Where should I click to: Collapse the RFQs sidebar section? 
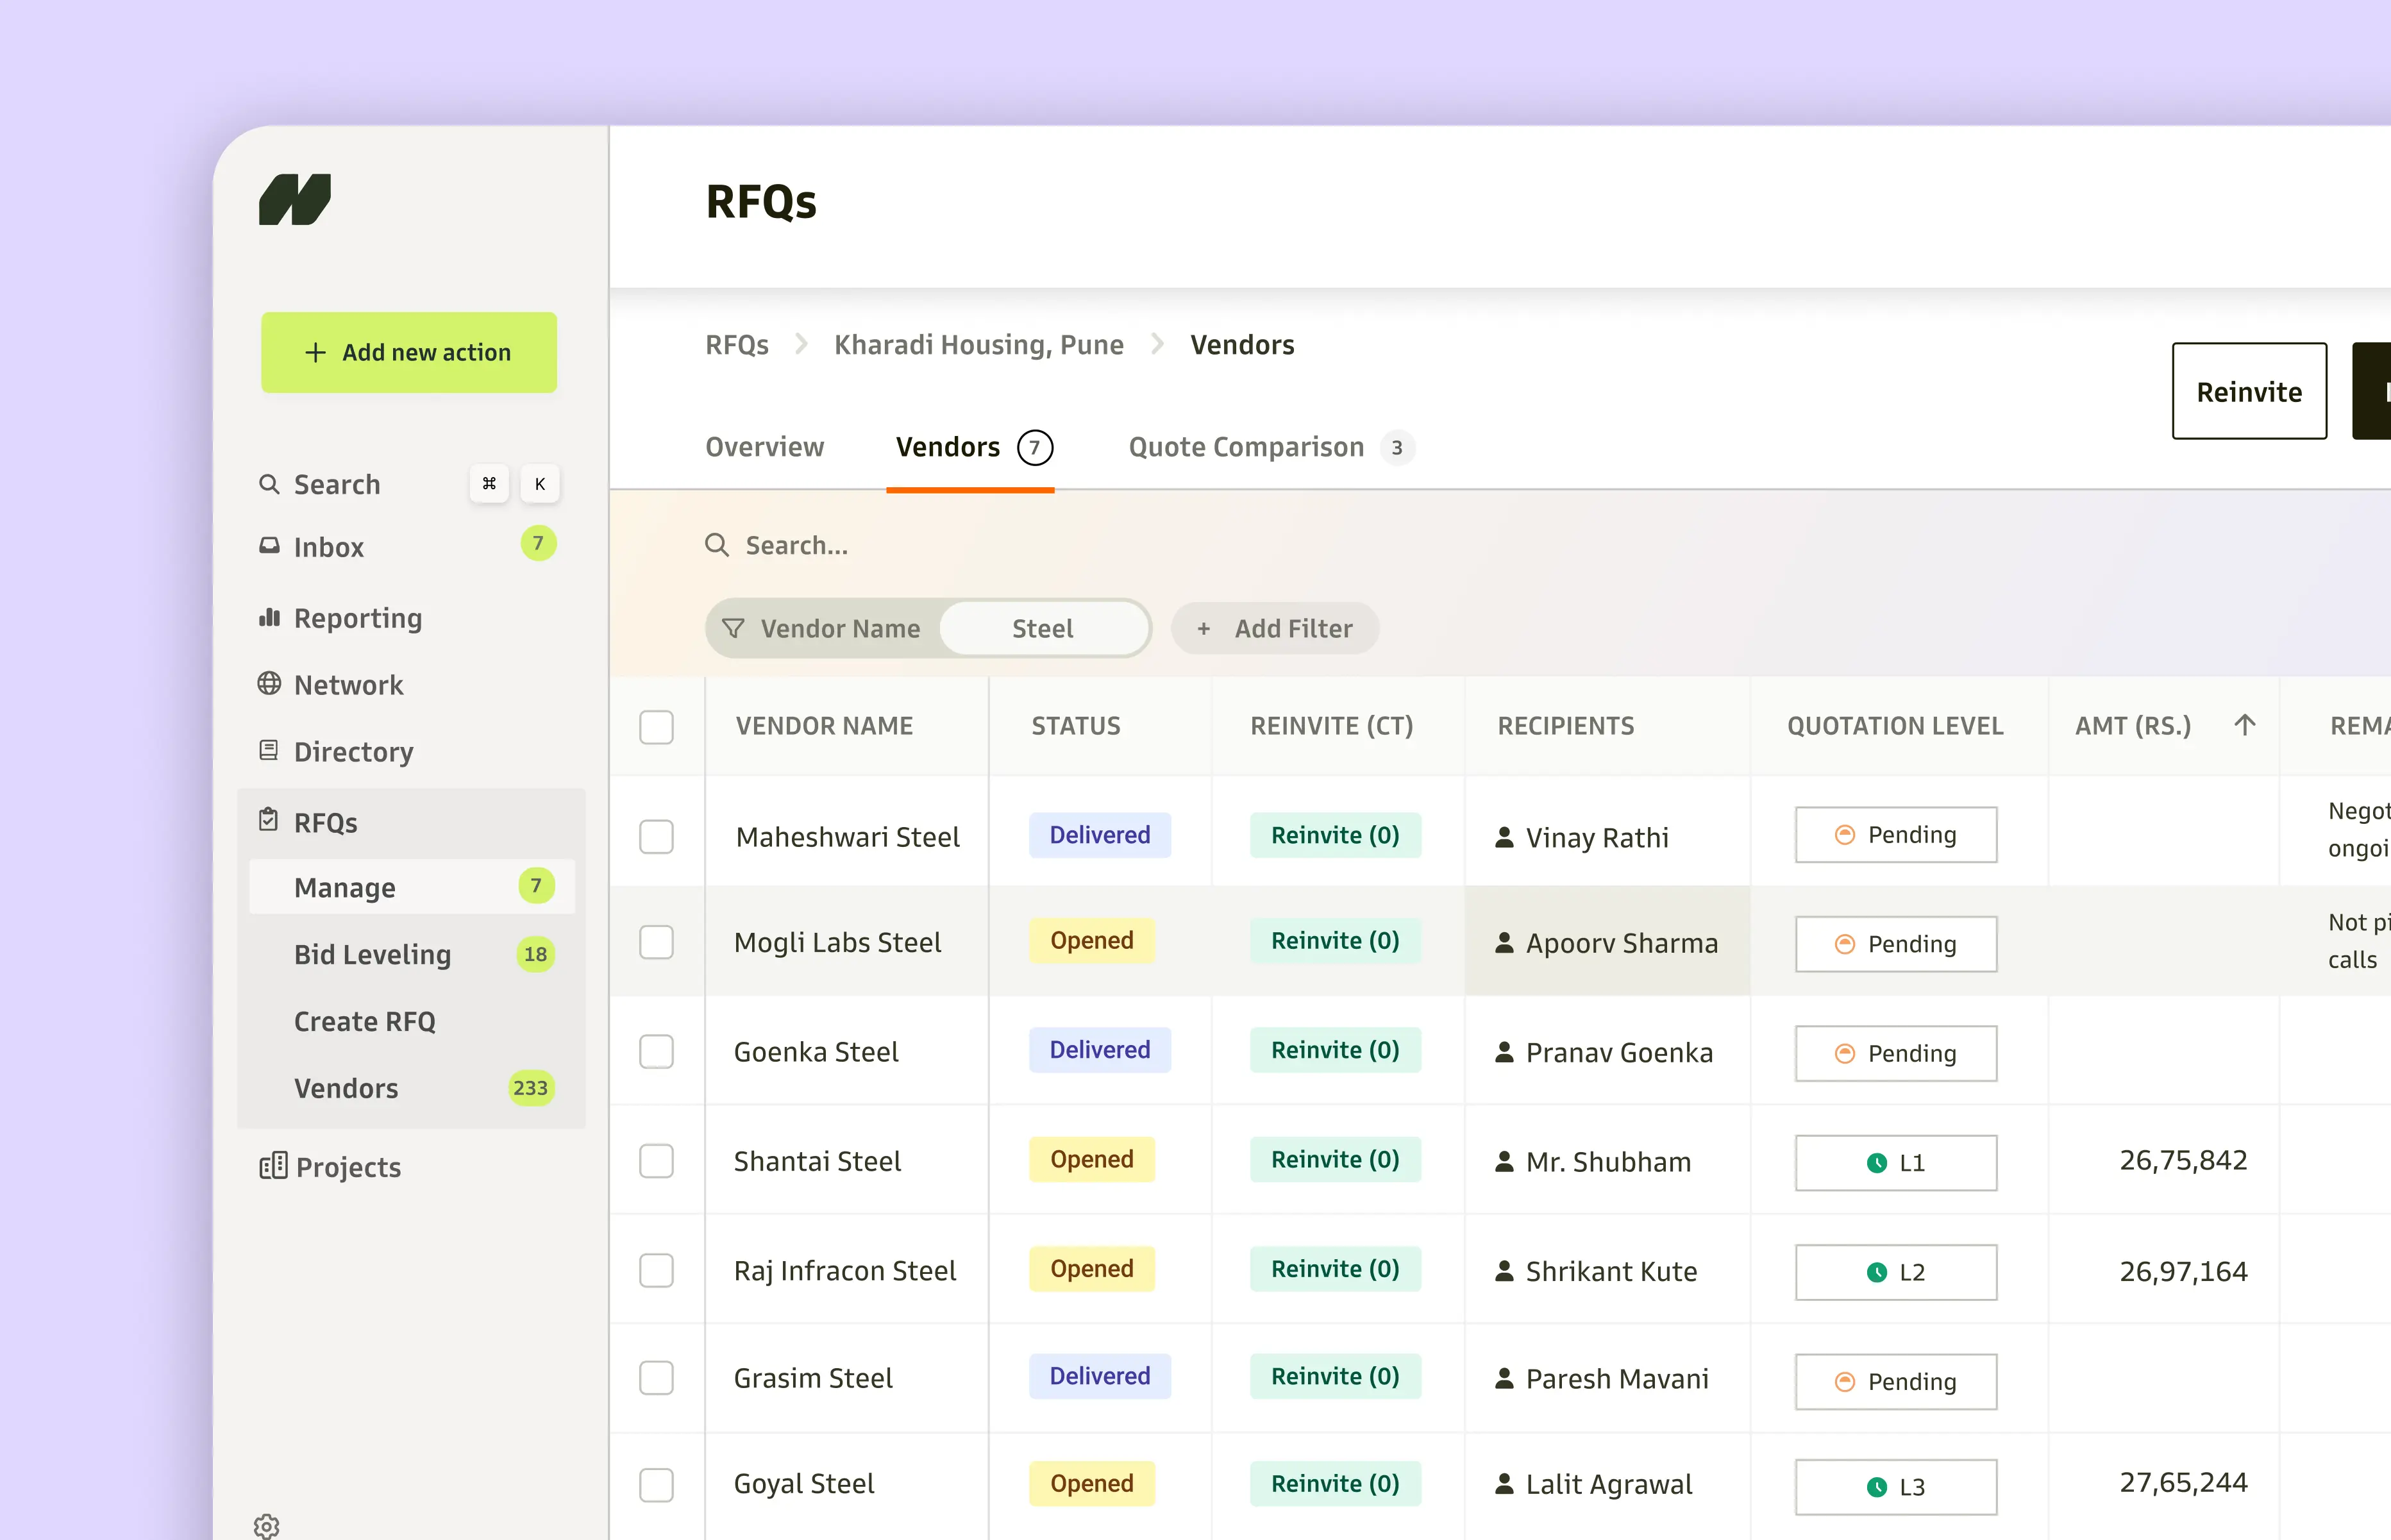point(325,822)
